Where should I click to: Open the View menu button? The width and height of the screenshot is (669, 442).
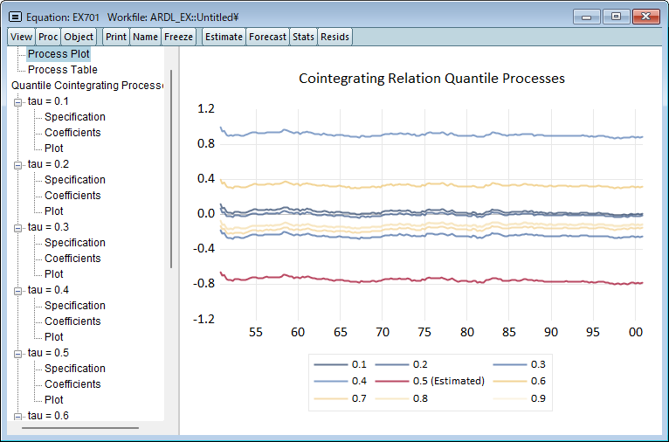click(x=22, y=37)
